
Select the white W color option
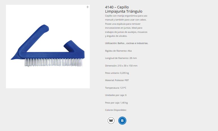[x=111, y=121]
